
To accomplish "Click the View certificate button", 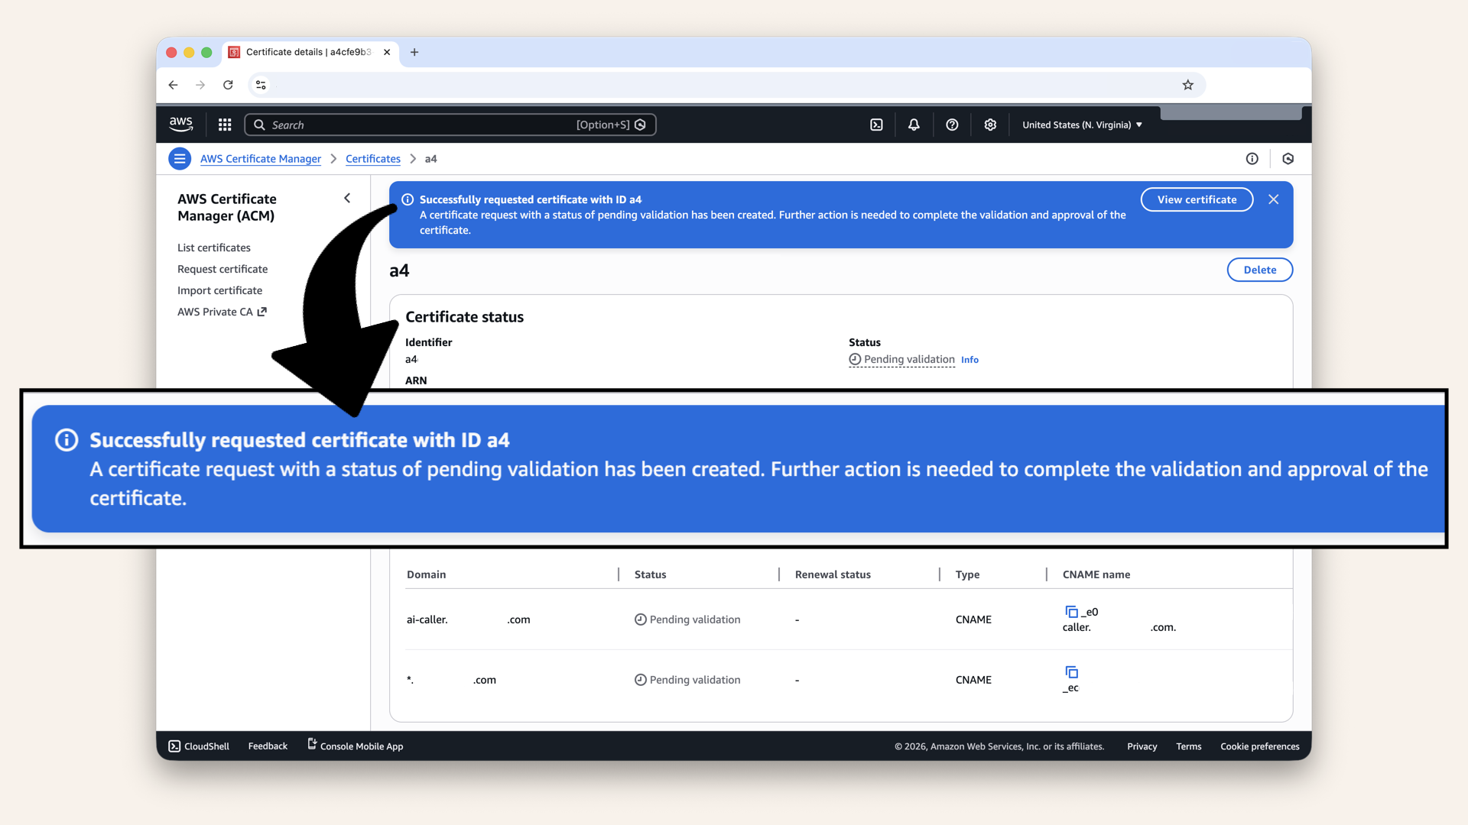I will (1196, 199).
